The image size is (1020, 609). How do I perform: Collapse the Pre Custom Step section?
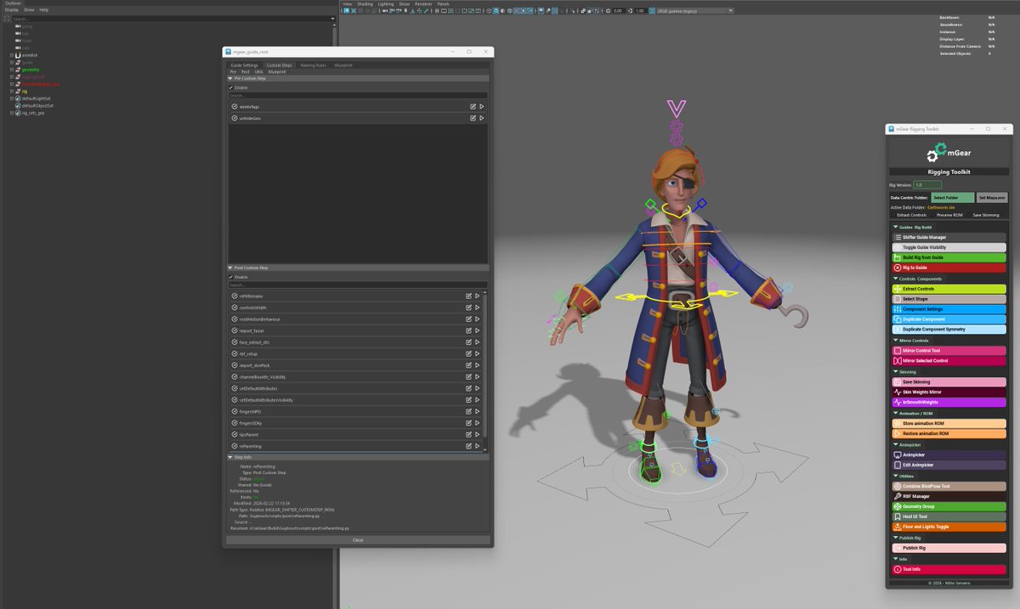coord(229,78)
